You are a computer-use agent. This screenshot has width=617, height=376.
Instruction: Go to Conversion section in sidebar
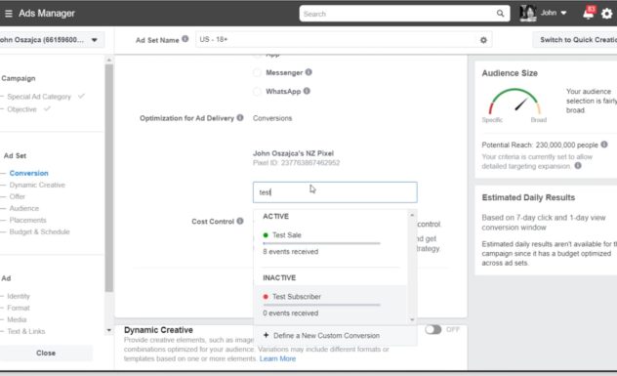tap(28, 173)
